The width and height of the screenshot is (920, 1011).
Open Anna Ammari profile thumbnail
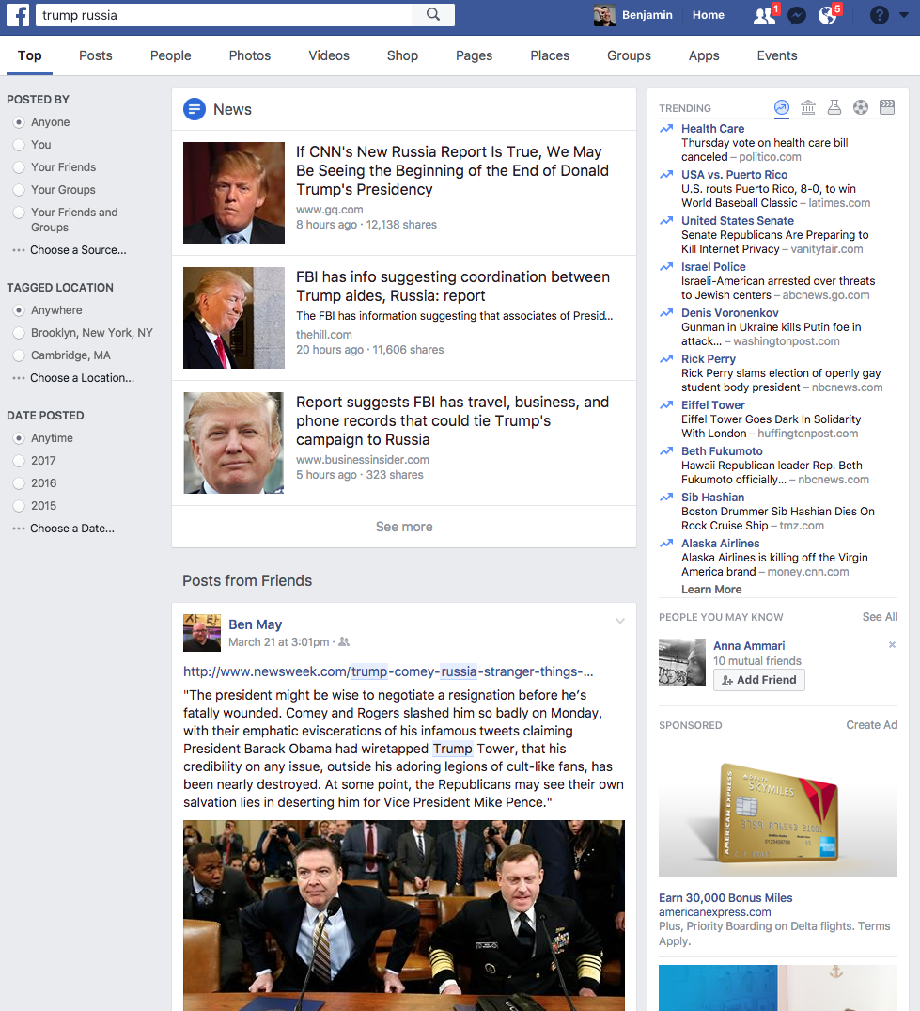(681, 661)
